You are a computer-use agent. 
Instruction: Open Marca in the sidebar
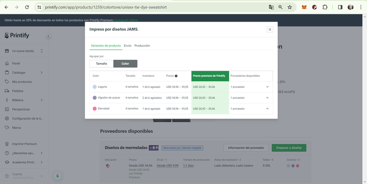tap(16, 128)
